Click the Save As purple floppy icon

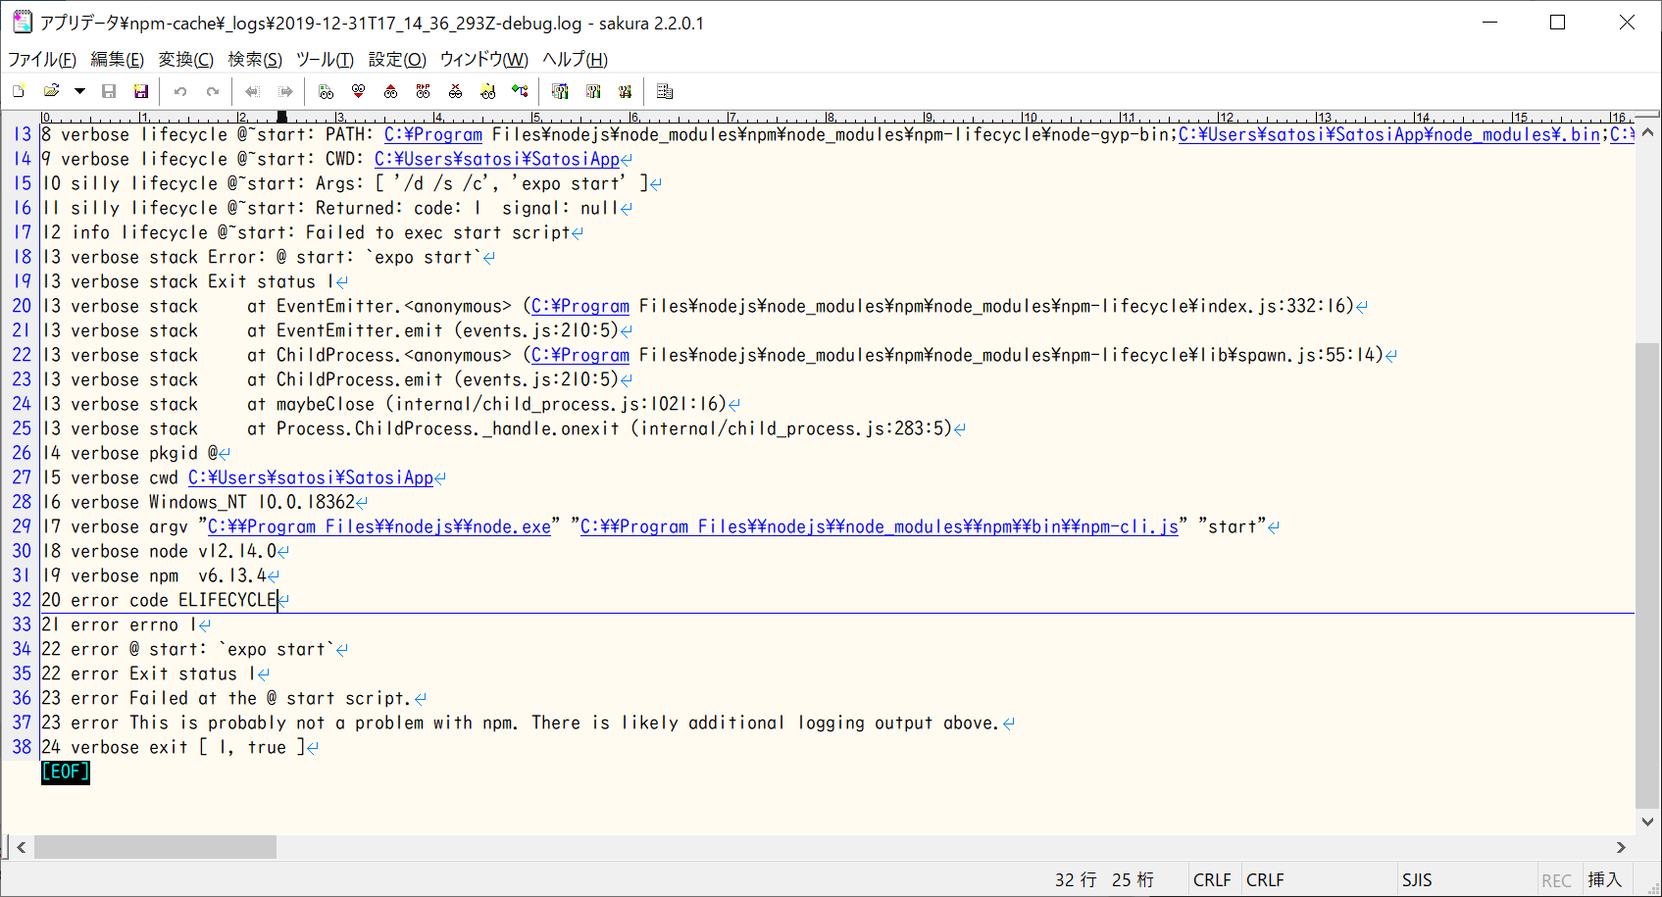[141, 91]
